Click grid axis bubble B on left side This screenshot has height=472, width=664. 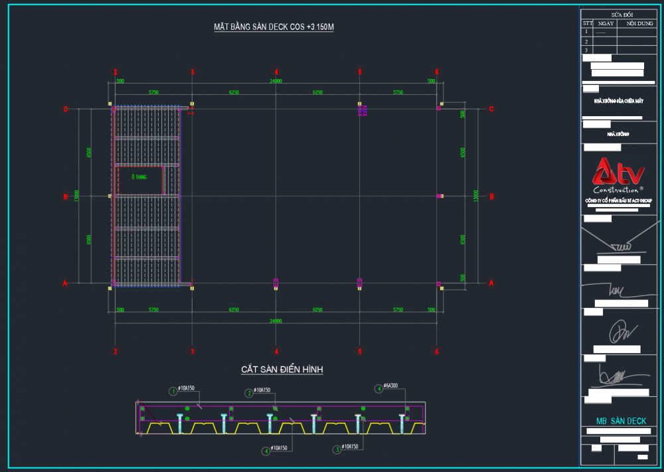(65, 197)
